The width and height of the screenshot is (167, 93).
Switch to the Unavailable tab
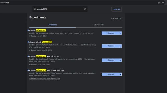click(99, 25)
